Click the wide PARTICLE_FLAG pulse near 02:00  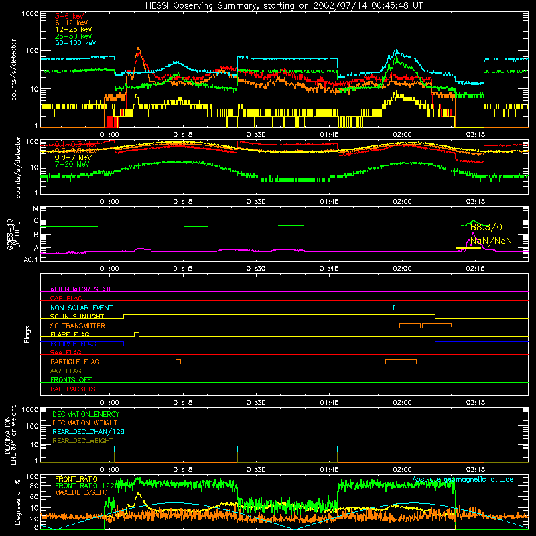tap(401, 362)
